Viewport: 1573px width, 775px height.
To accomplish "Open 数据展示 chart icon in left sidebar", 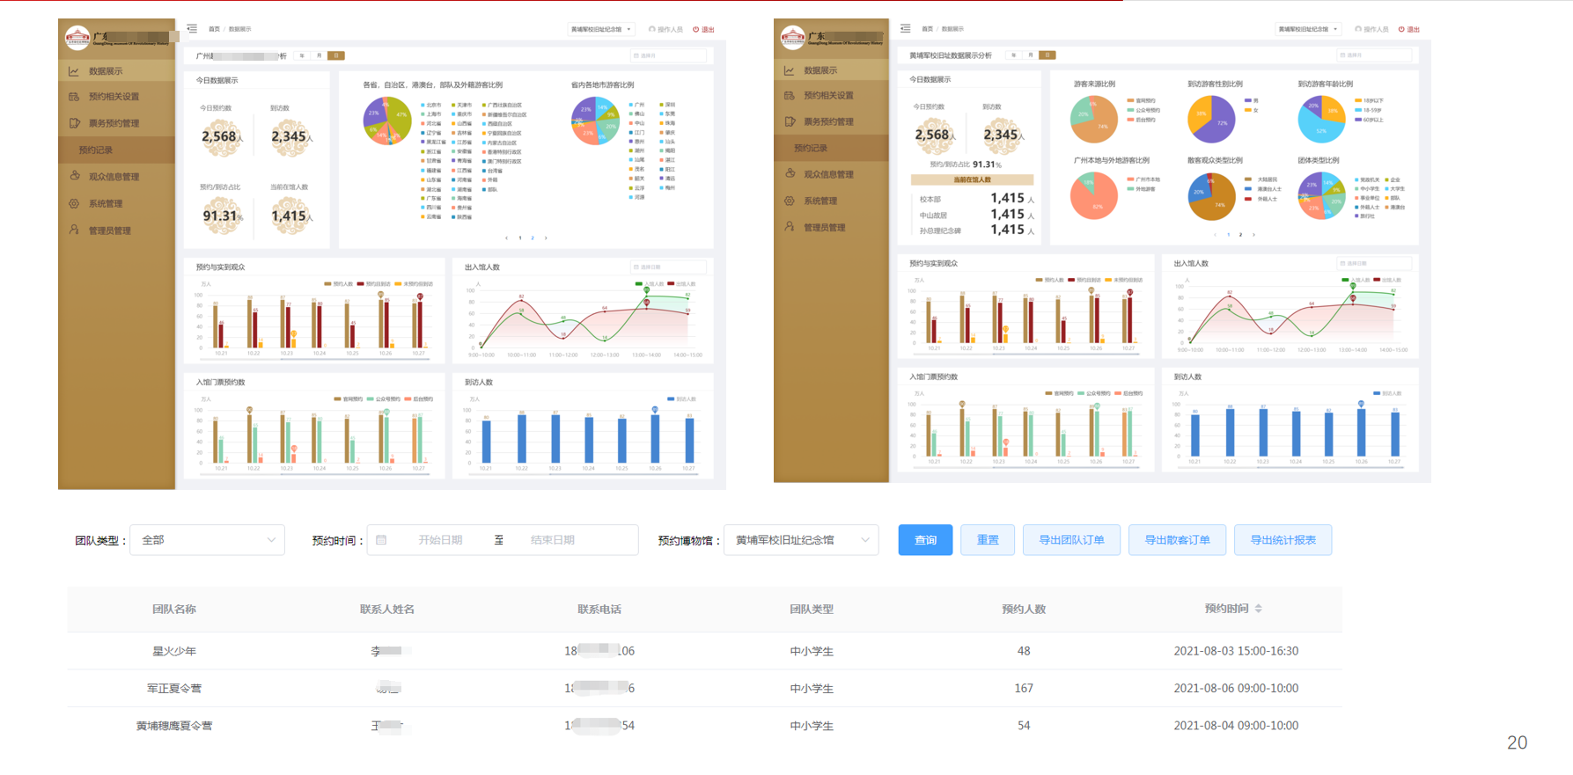I will pyautogui.click(x=74, y=71).
